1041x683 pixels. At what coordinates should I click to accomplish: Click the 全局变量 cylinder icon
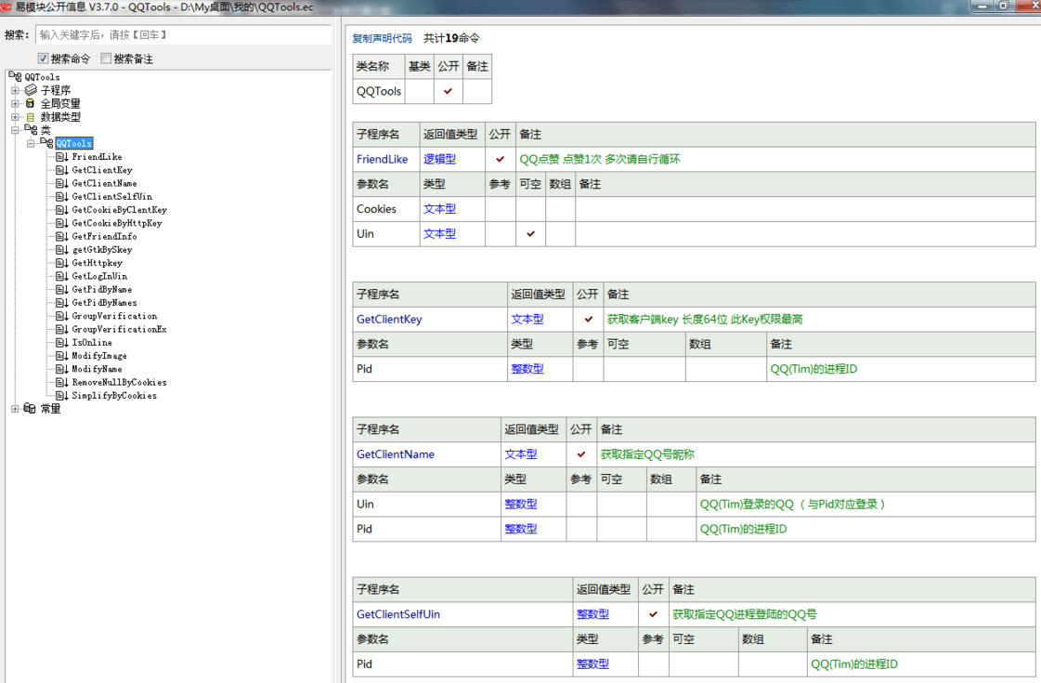point(31,104)
